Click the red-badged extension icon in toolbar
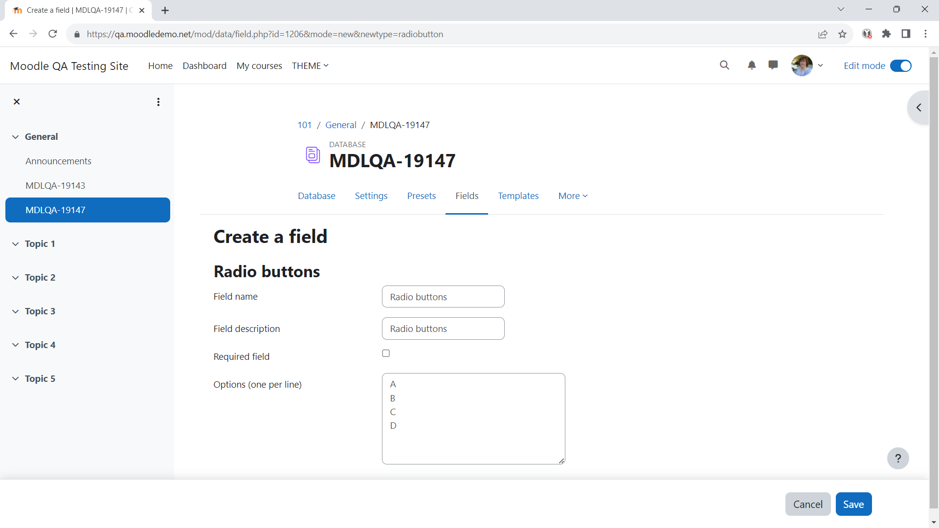 [x=867, y=34]
